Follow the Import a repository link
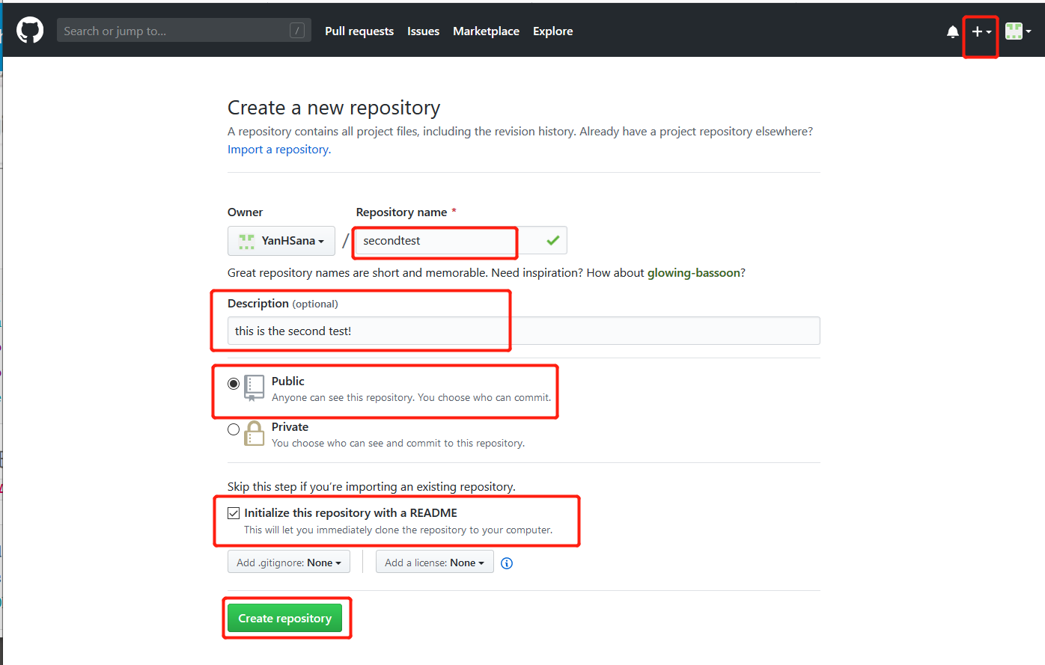 pyautogui.click(x=279, y=150)
